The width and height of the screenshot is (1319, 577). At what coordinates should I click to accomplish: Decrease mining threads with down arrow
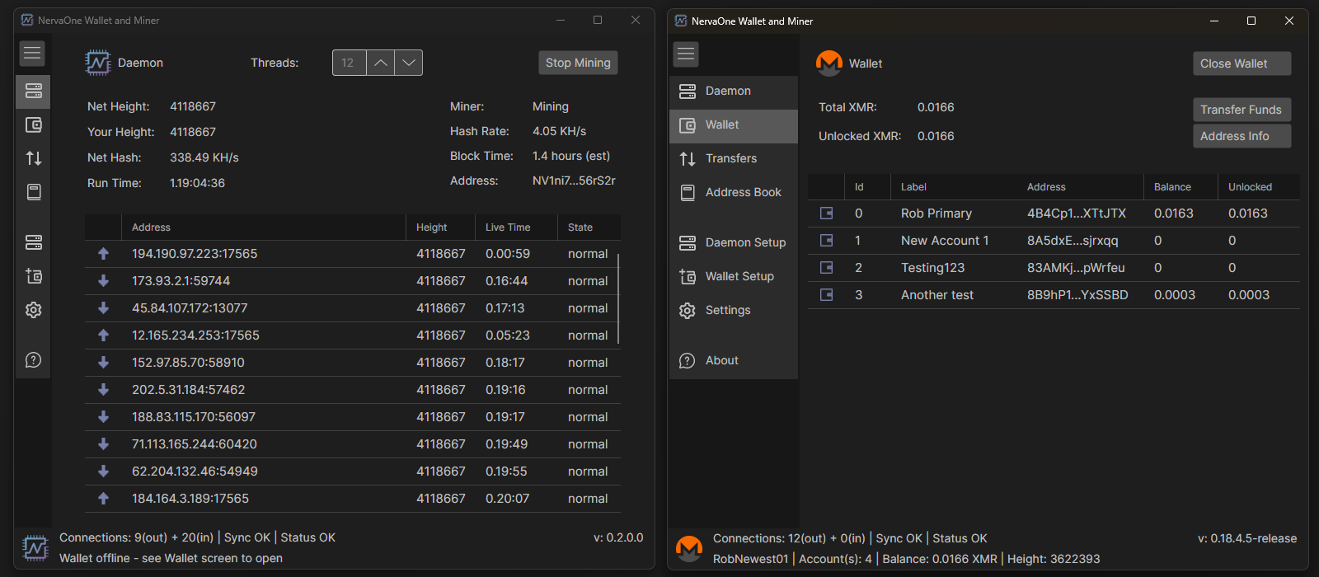coord(408,63)
